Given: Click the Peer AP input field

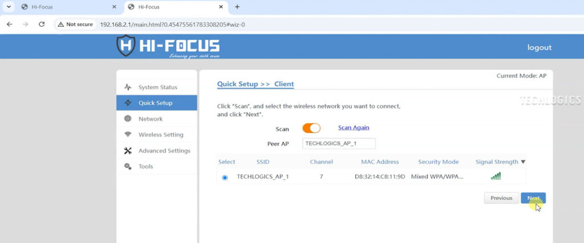Looking at the screenshot, I should coord(339,144).
